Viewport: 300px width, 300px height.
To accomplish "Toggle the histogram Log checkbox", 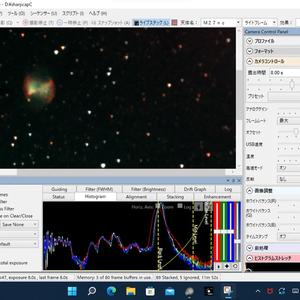I will pyautogui.click(x=180, y=206).
